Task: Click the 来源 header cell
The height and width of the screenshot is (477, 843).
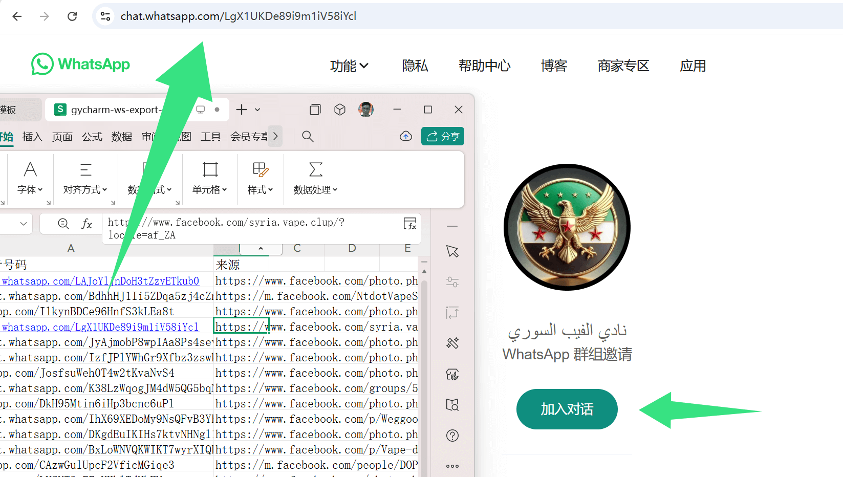Action: point(241,265)
